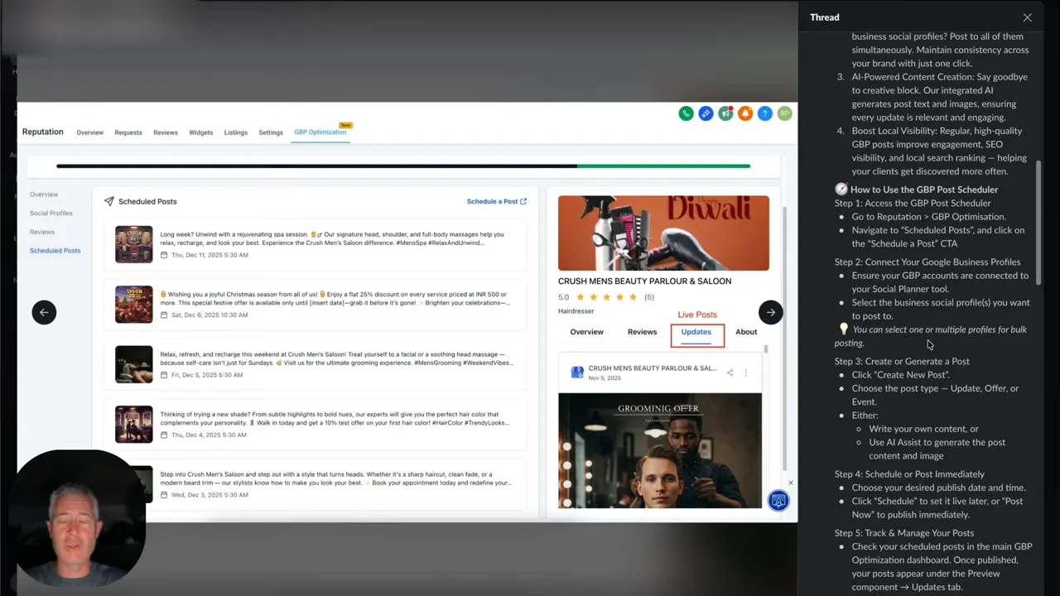Viewport: 1060px width, 596px height.
Task: Click the flag icon beside Scheduled Posts heading
Action: pos(108,200)
